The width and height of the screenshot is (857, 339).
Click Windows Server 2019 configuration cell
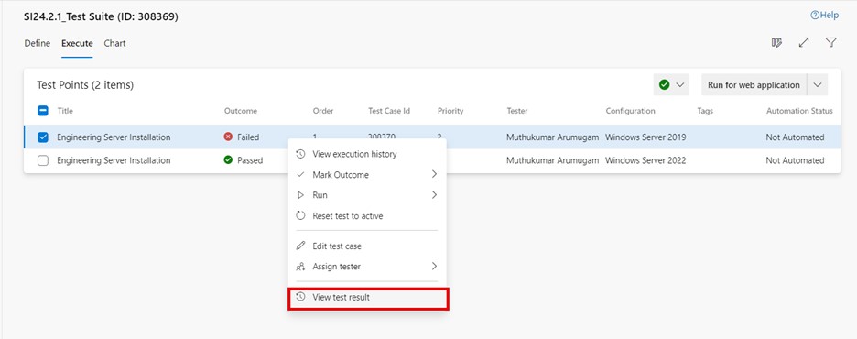pos(645,137)
